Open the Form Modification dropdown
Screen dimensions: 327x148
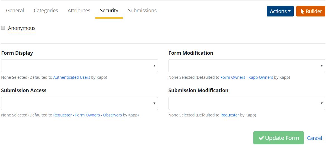click(247, 66)
